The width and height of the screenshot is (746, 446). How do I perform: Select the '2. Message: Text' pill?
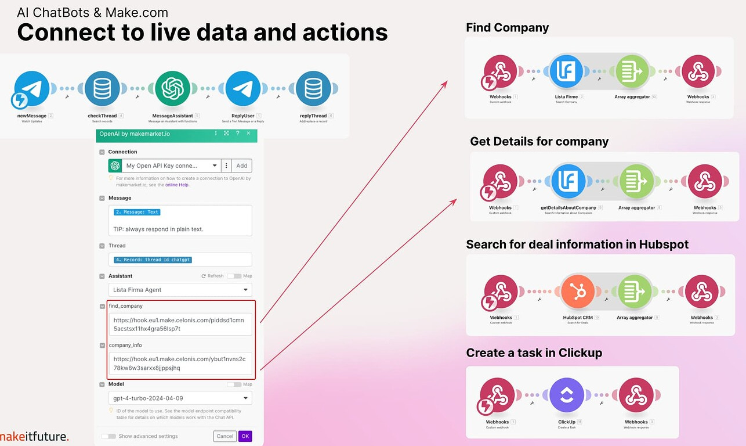tap(137, 212)
